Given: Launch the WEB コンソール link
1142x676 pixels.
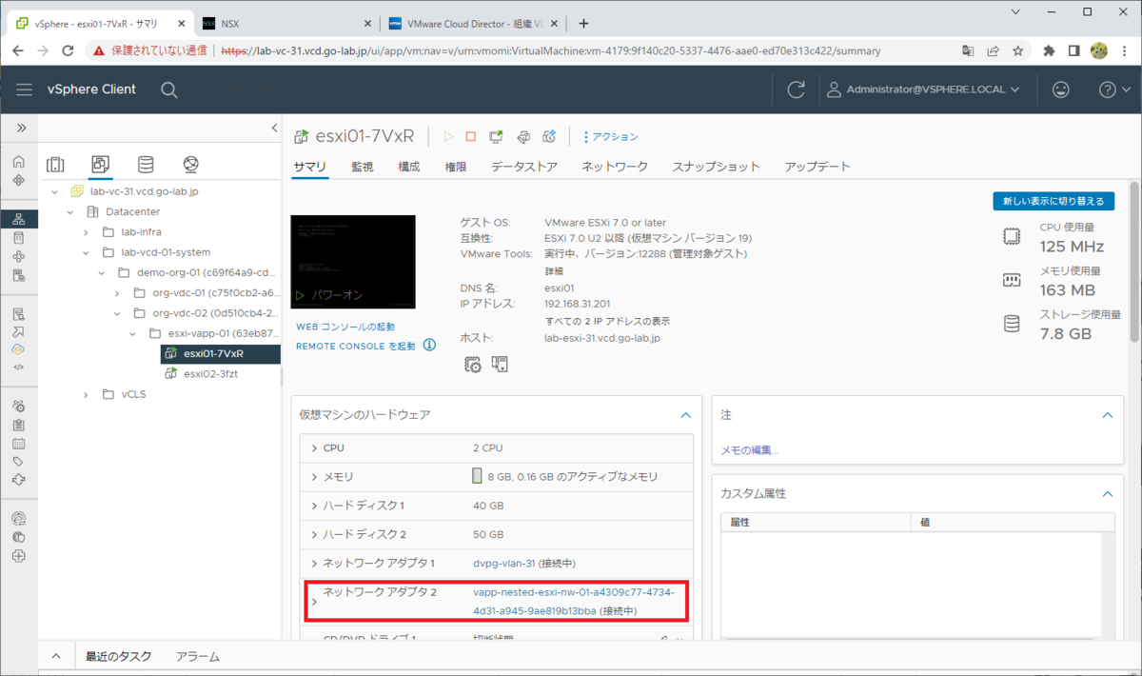Looking at the screenshot, I should [345, 327].
